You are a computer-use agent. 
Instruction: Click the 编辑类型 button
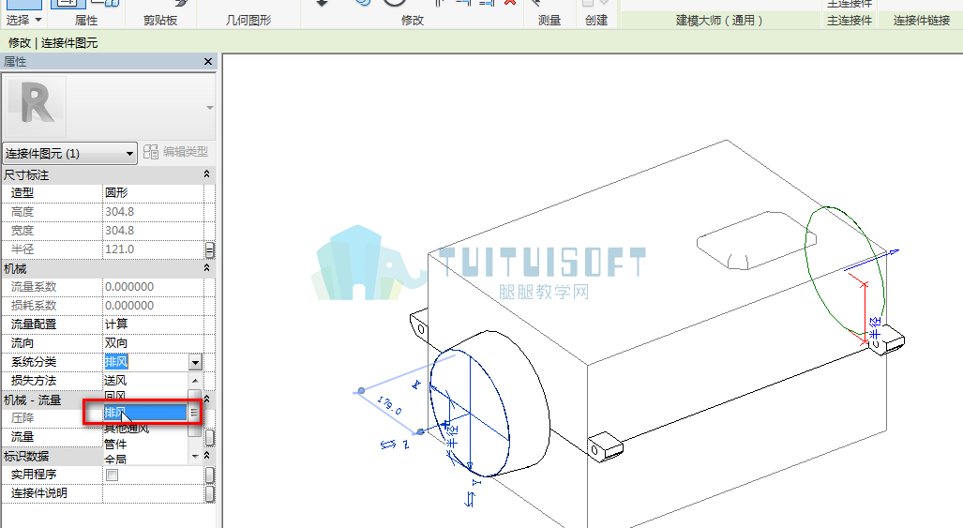click(x=176, y=152)
